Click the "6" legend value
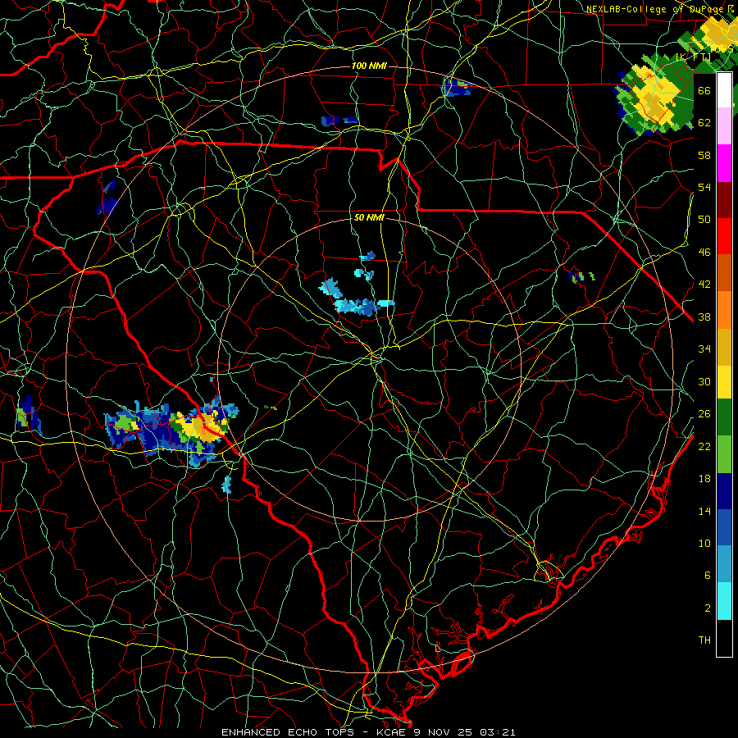Image resolution: width=738 pixels, height=738 pixels. 708,576
